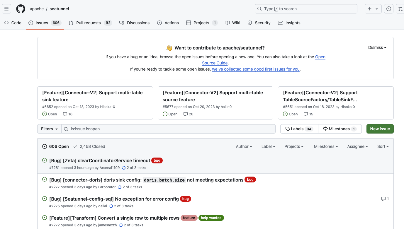Open pull requests icon in top-right header
Image resolution: width=404 pixels, height=229 pixels.
click(x=400, y=9)
